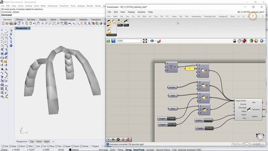Click the no-preview crossed circle icon

tap(240, 41)
